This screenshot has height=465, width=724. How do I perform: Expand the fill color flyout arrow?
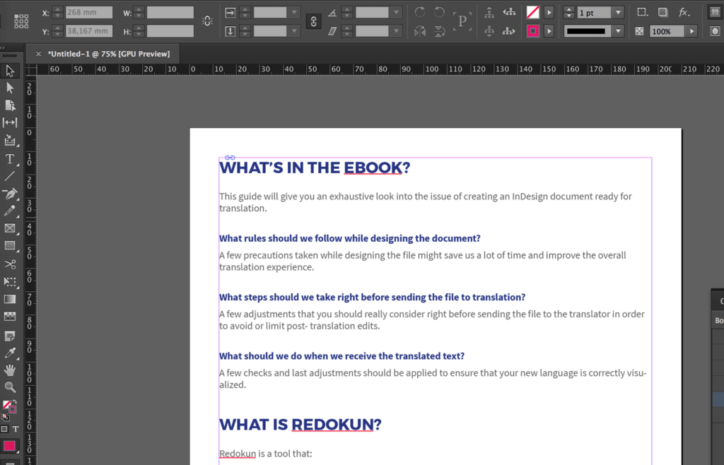[549, 13]
